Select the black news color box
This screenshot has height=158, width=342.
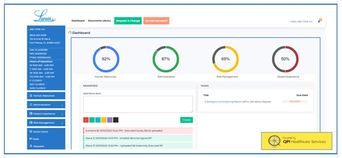[116, 120]
